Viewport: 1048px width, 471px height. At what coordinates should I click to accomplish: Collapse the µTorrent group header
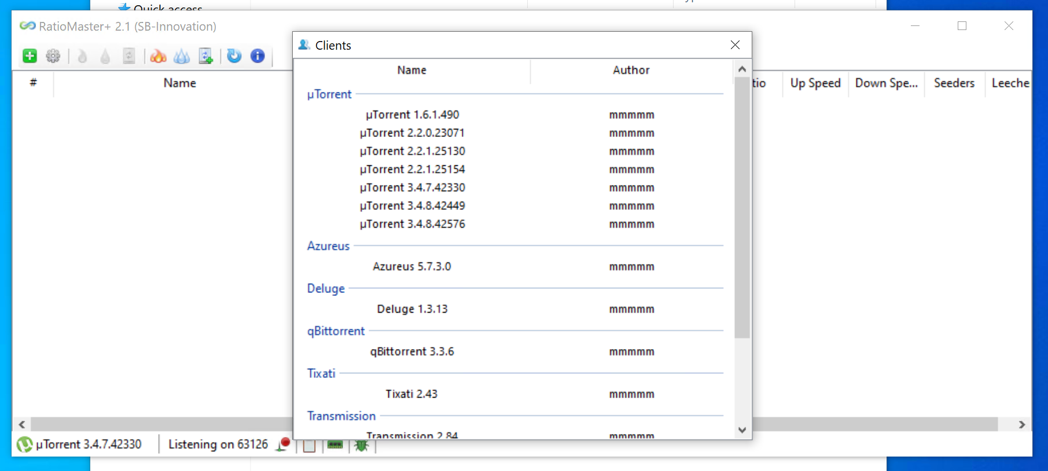pos(329,94)
